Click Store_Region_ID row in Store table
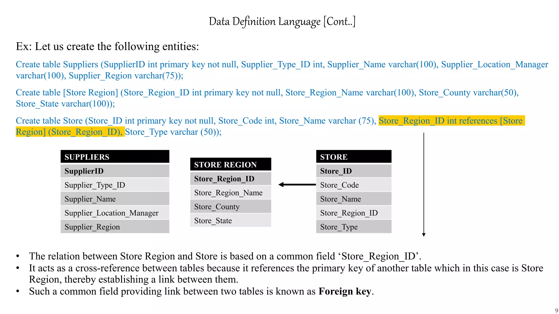559x314 pixels. click(353, 213)
